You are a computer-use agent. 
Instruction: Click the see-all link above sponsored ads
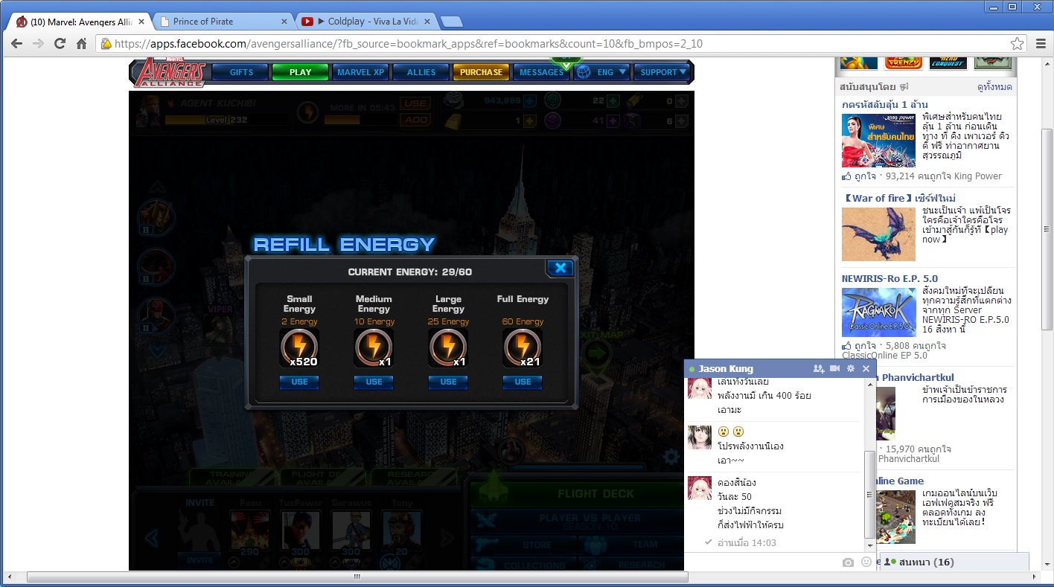pos(994,87)
